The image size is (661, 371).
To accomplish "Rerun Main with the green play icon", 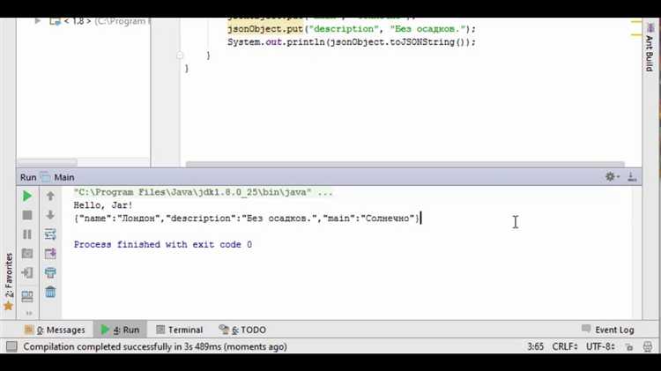I will pyautogui.click(x=27, y=196).
